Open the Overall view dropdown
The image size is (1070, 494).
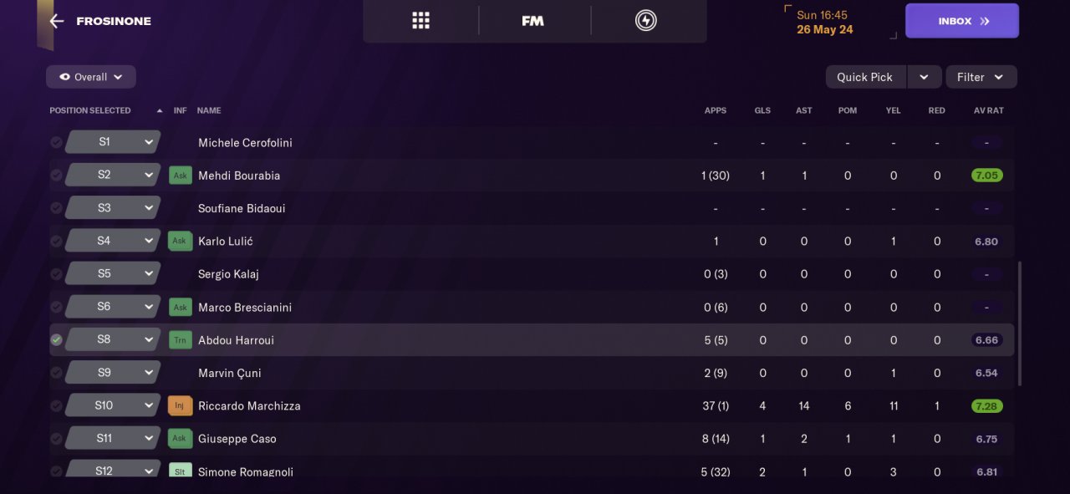[90, 77]
